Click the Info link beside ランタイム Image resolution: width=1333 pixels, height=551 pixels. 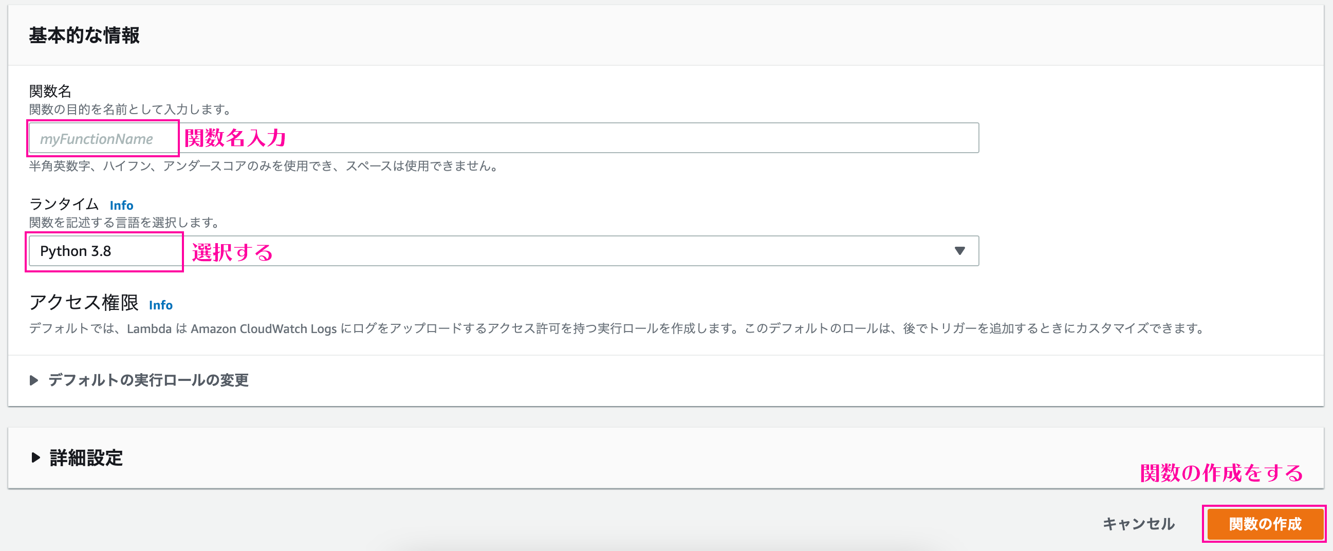click(121, 205)
